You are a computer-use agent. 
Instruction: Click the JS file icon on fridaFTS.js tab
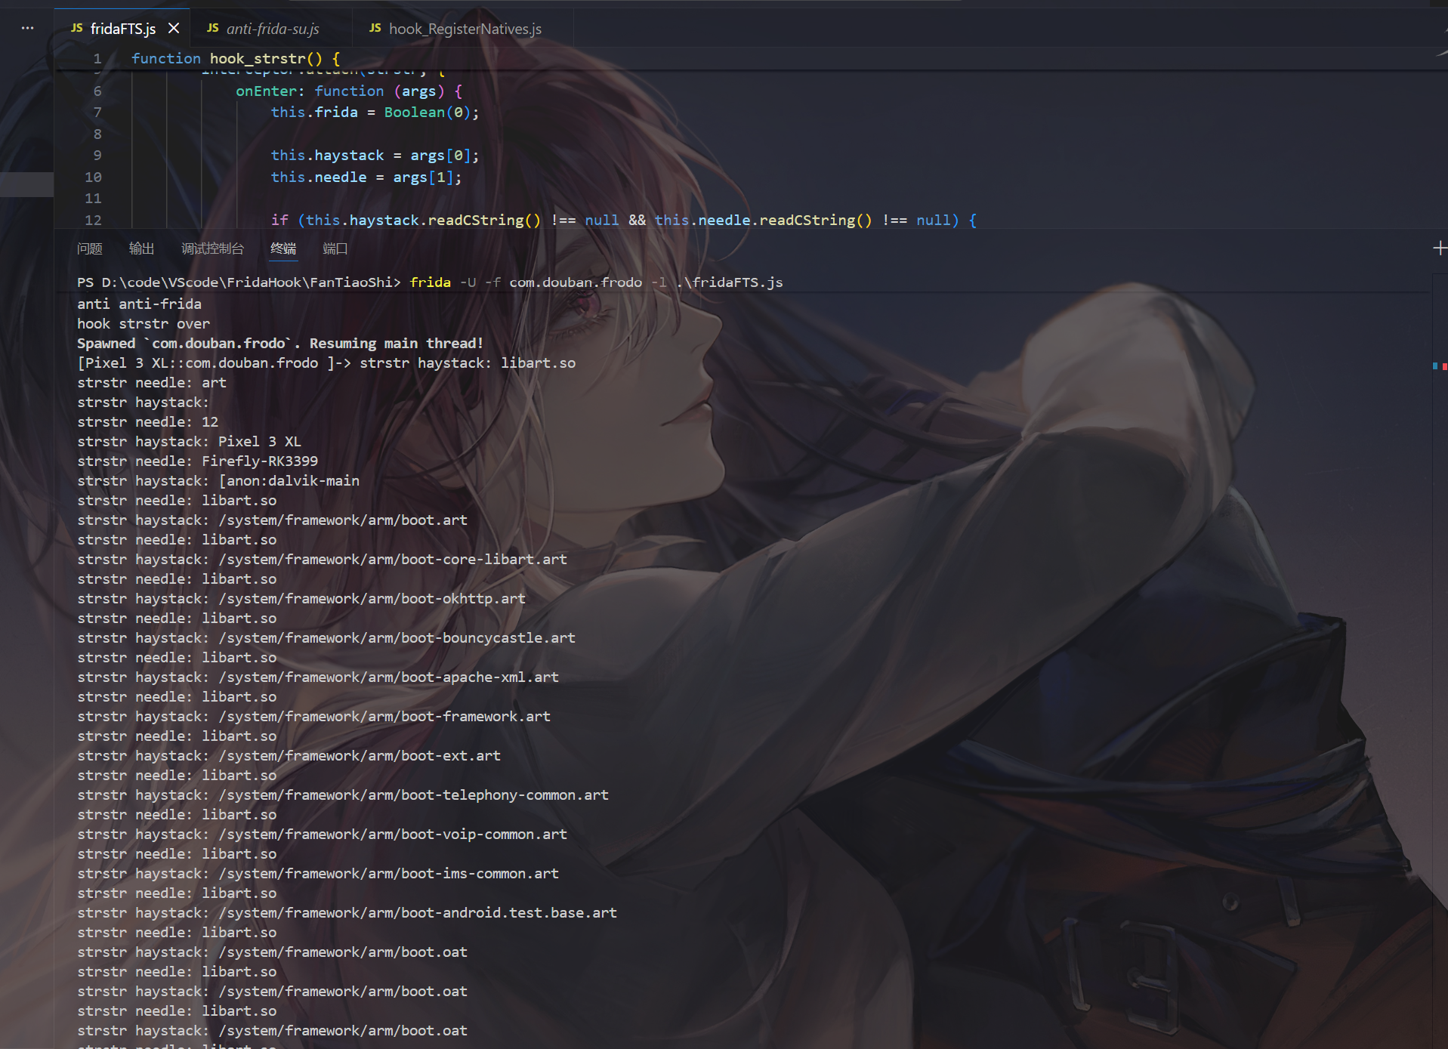76,28
